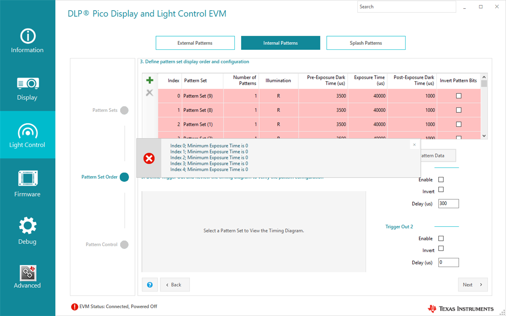
Task: Toggle Invert Pattern Bits for Pattern Set (9)
Action: point(459,96)
